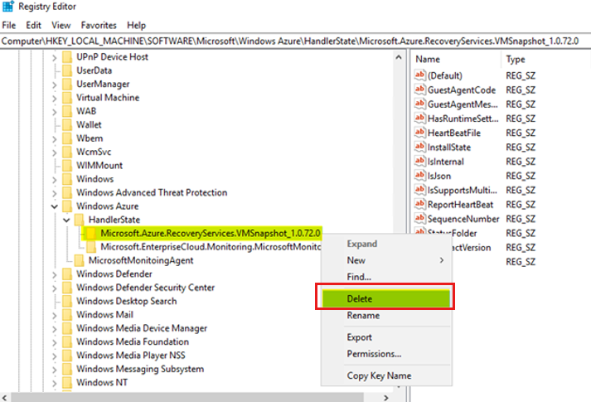Image resolution: width=591 pixels, height=402 pixels.
Task: Click the folder icon of Windows Azure key
Action: tap(67, 206)
